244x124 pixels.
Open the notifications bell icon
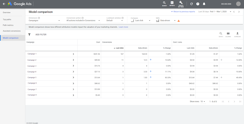[204, 4]
